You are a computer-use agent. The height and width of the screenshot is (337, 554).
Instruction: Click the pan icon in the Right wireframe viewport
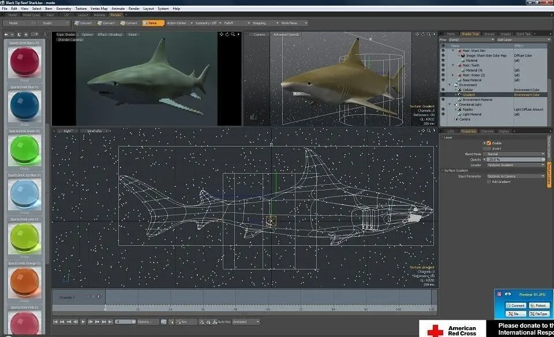click(423, 130)
